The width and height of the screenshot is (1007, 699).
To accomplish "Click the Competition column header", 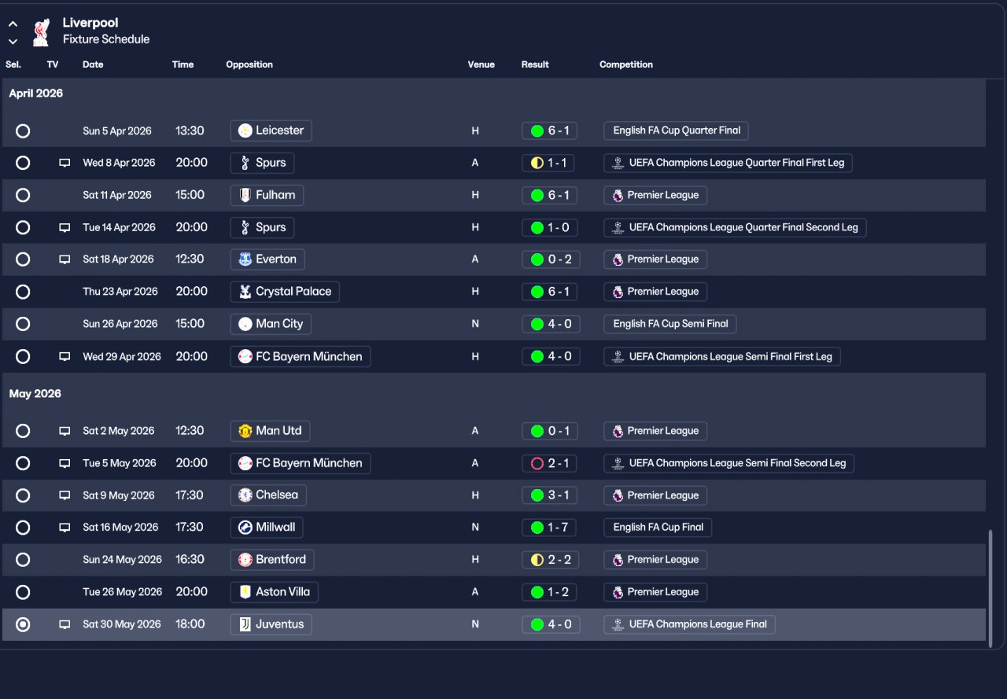I will pyautogui.click(x=626, y=64).
